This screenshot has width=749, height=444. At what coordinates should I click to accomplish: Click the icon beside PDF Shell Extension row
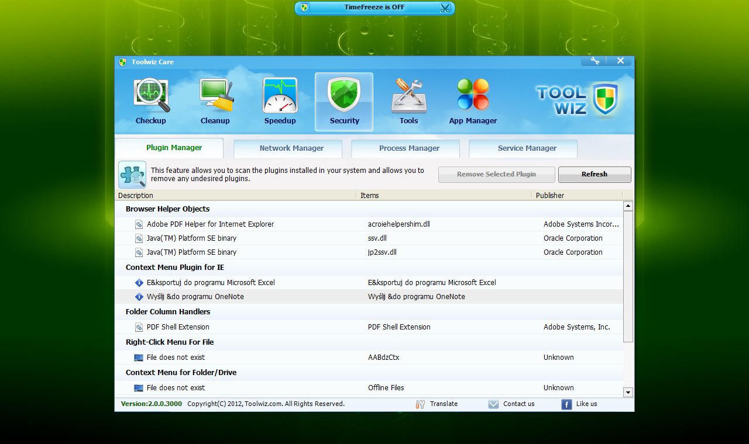coord(139,327)
